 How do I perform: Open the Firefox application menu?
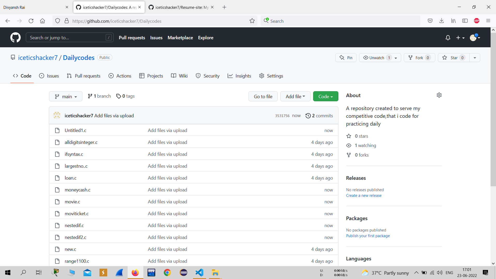tap(488, 21)
